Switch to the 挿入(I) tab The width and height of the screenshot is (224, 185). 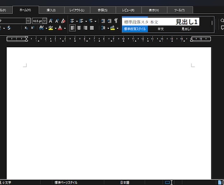point(51,10)
